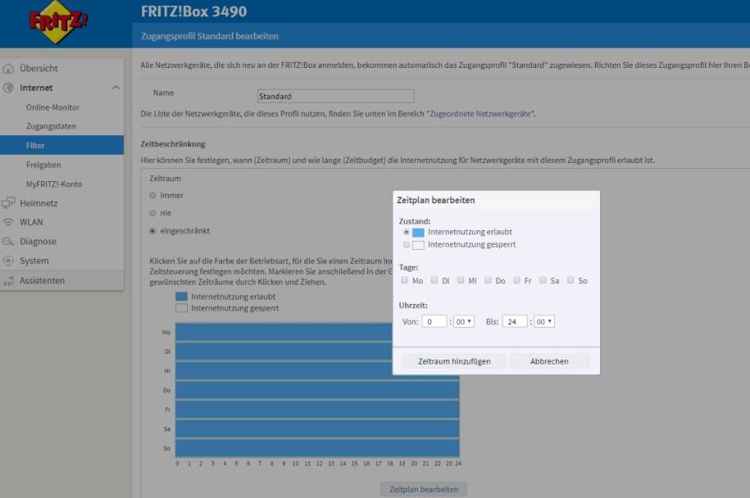This screenshot has width=750, height=498.
Task: Open Übersicht in the sidebar
Action: pyautogui.click(x=39, y=68)
